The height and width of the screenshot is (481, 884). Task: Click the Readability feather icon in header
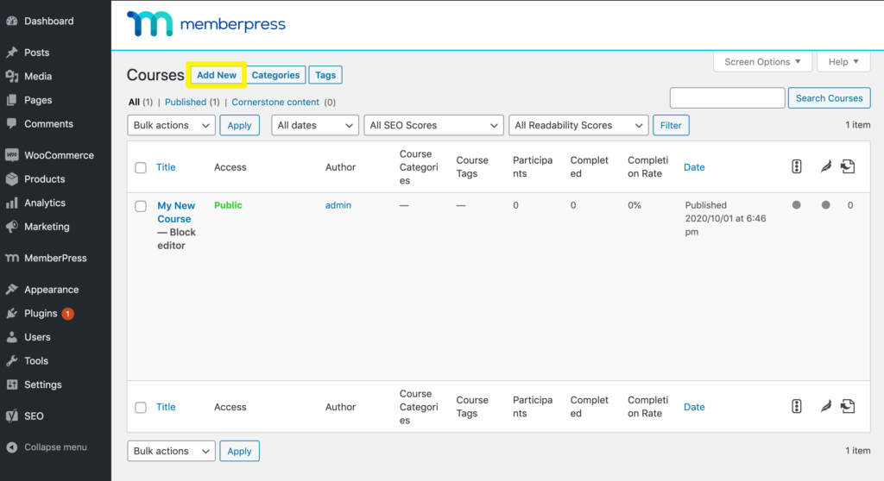point(826,166)
